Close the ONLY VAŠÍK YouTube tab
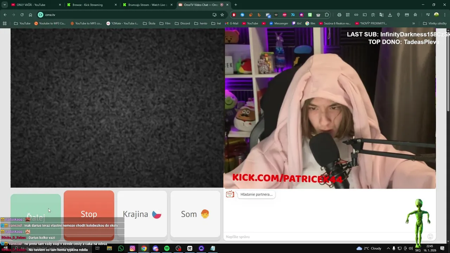This screenshot has width=450, height=253. 60,5
